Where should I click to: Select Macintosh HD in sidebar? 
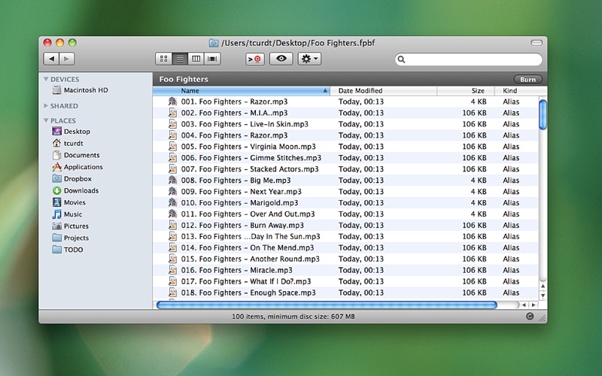(81, 90)
